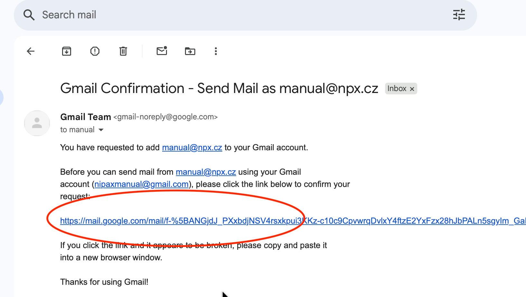The image size is (526, 297).
Task: Click the Gmail Team sender name
Action: click(x=86, y=117)
